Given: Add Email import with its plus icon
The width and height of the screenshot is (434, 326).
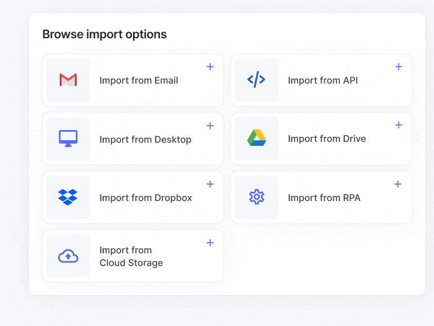Looking at the screenshot, I should 210,66.
